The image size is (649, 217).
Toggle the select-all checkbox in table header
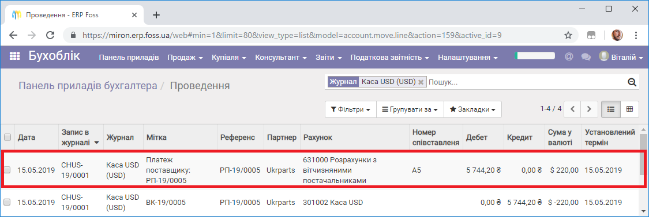click(7, 137)
